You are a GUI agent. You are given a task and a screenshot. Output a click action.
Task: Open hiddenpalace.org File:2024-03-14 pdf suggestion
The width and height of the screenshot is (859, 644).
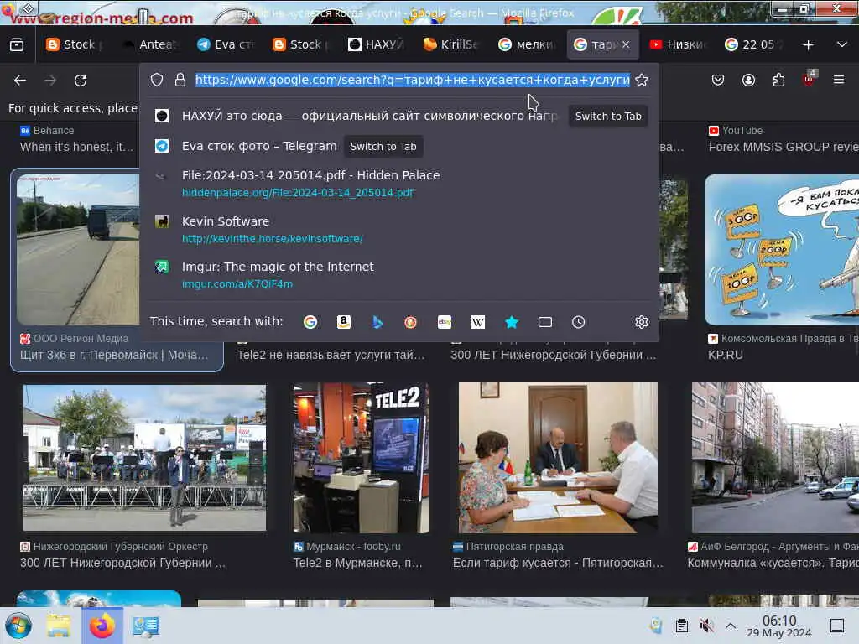click(x=399, y=184)
